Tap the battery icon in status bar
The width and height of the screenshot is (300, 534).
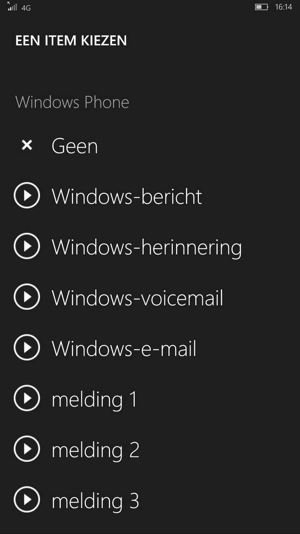261,7
